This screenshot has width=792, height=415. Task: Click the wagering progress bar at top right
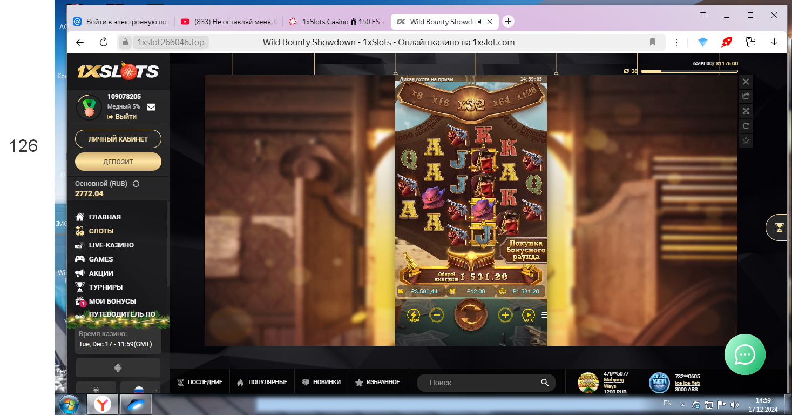[x=688, y=71]
